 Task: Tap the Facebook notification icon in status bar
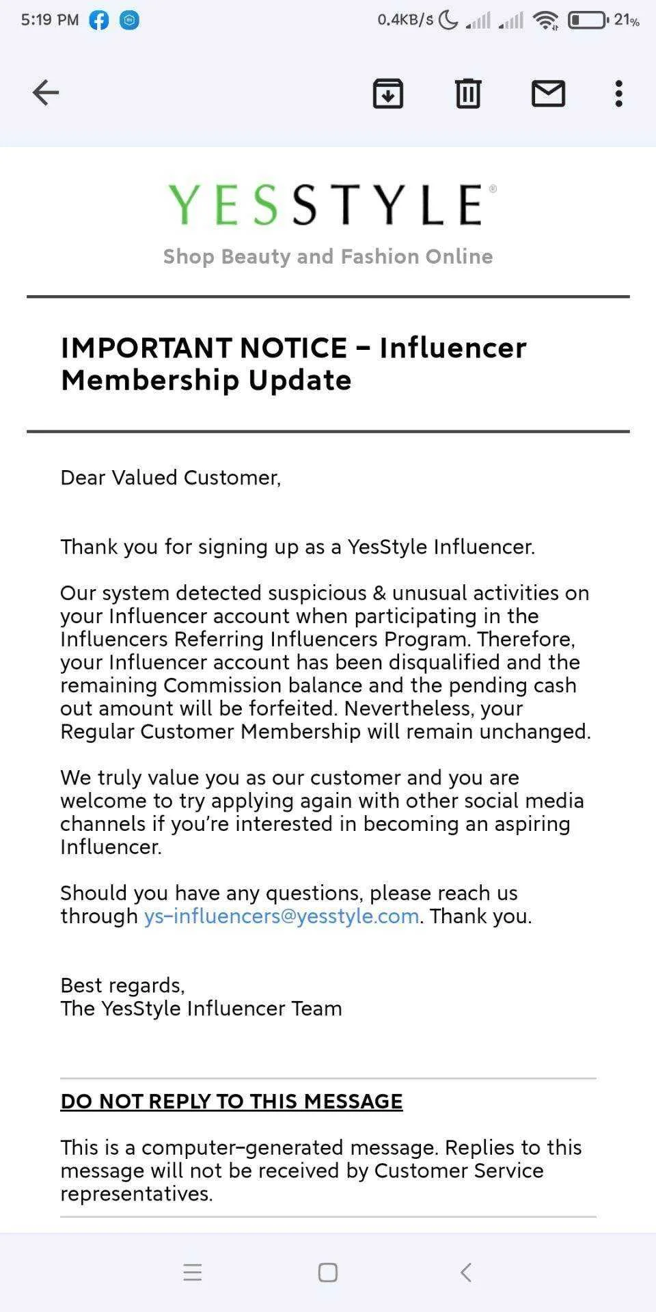99,20
